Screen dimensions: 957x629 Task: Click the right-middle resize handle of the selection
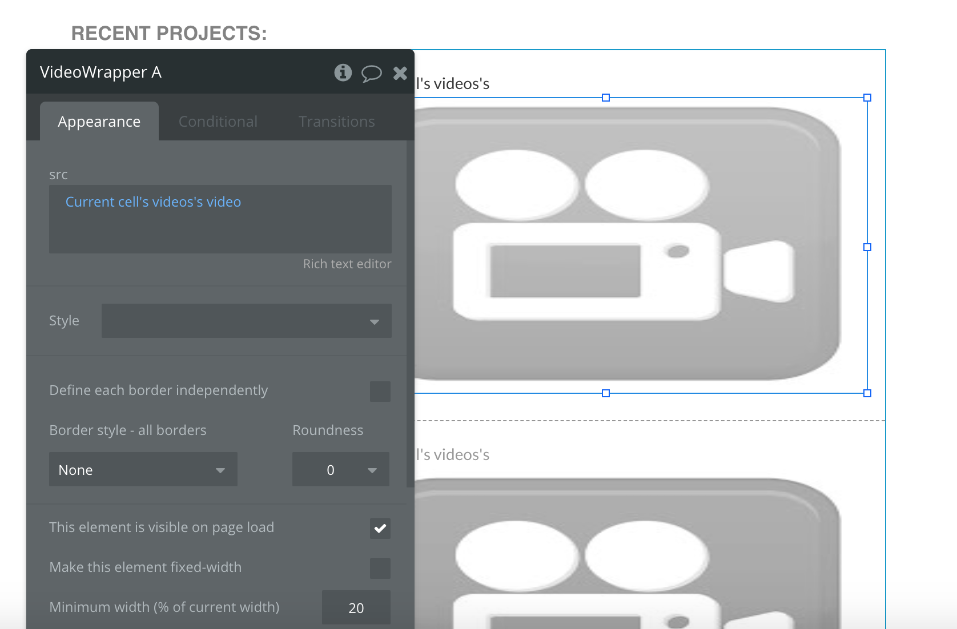867,247
